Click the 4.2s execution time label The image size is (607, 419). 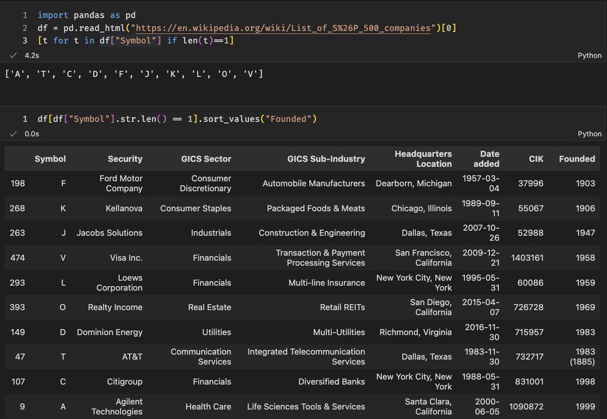[32, 56]
